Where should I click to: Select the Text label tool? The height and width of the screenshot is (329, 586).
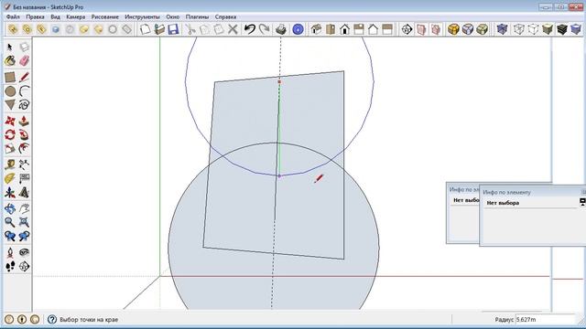[x=25, y=178]
